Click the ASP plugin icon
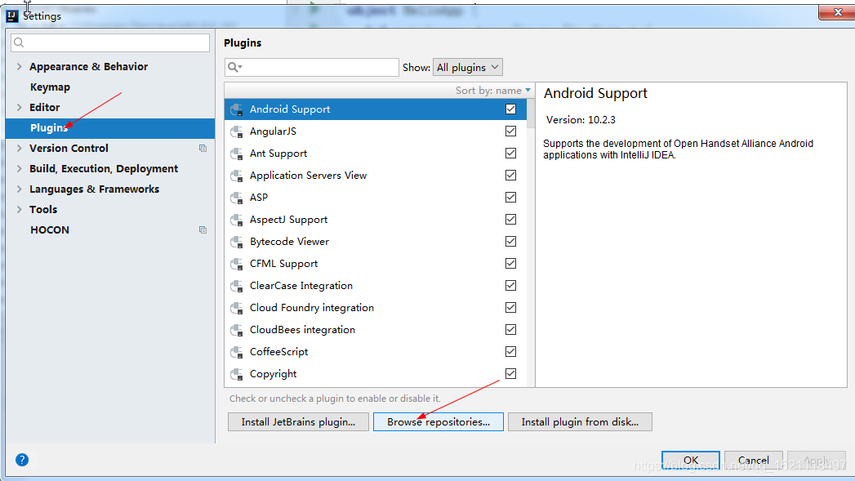 click(237, 198)
